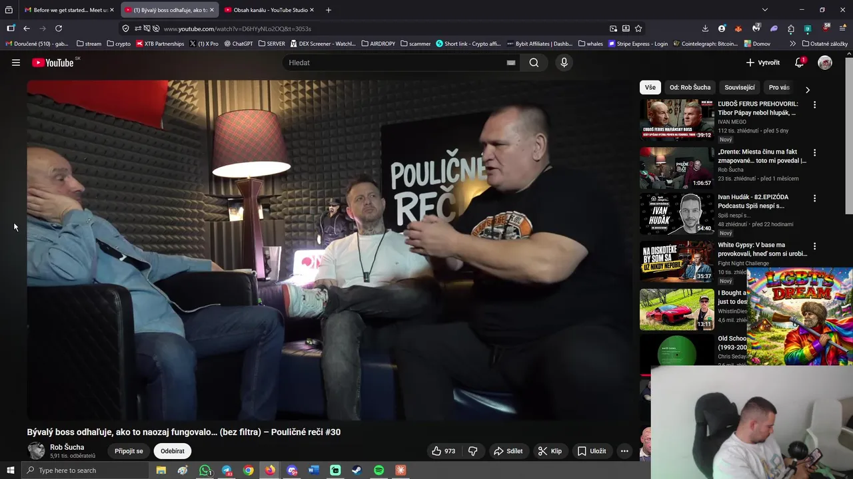853x479 pixels.
Task: Close the Bývalý boss odhaľuje tab
Action: tap(212, 10)
